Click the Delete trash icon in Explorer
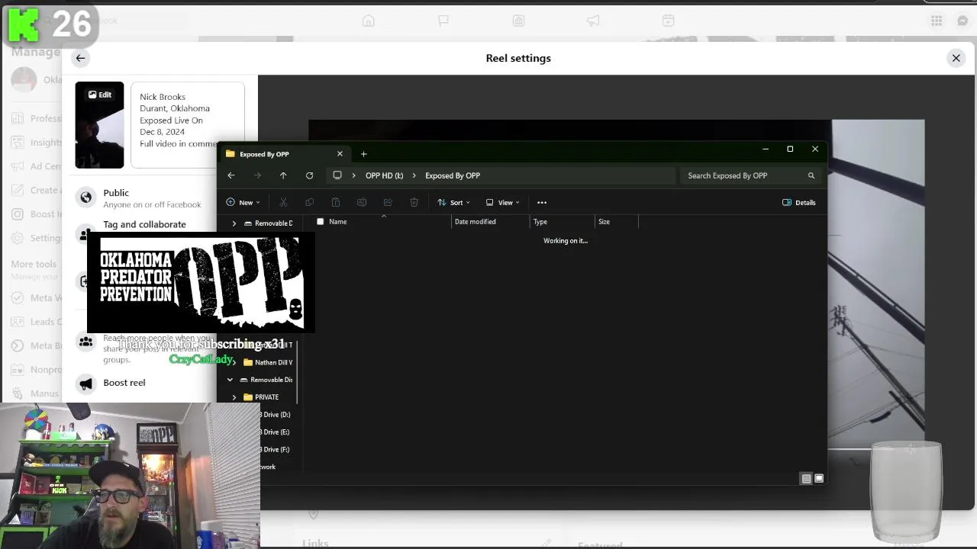Screen dimensions: 977x549 pos(414,202)
